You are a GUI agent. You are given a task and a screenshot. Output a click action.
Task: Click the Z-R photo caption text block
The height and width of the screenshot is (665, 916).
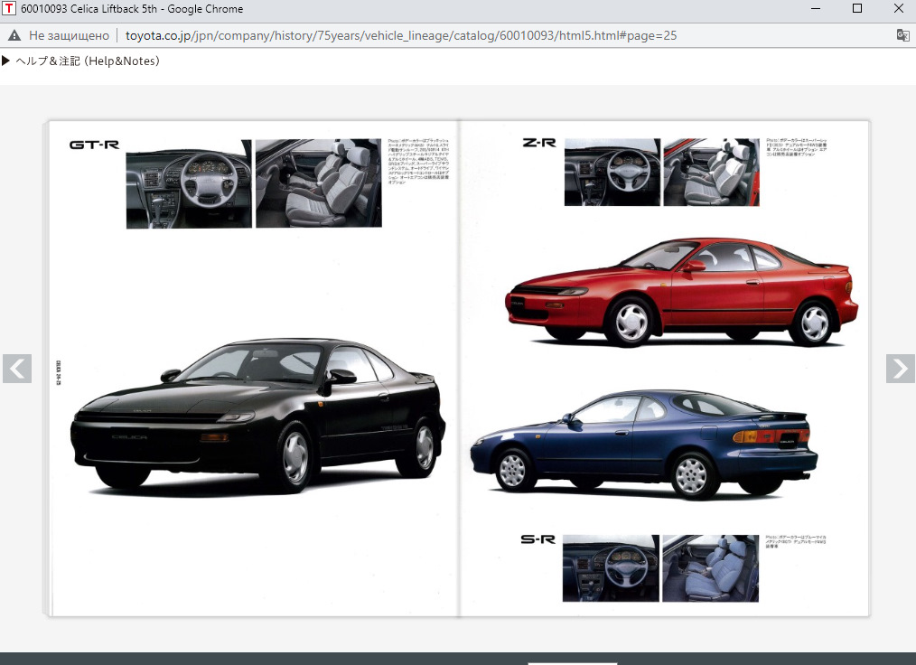[797, 147]
